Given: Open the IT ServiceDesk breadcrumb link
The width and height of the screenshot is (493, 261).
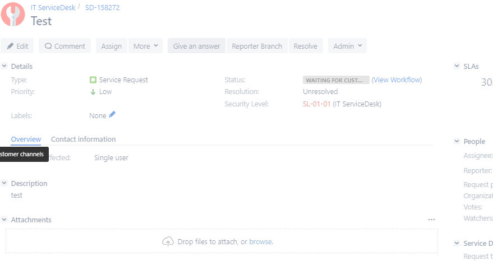Looking at the screenshot, I should [53, 7].
